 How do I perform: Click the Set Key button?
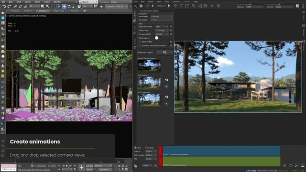pyautogui.click(x=89, y=170)
